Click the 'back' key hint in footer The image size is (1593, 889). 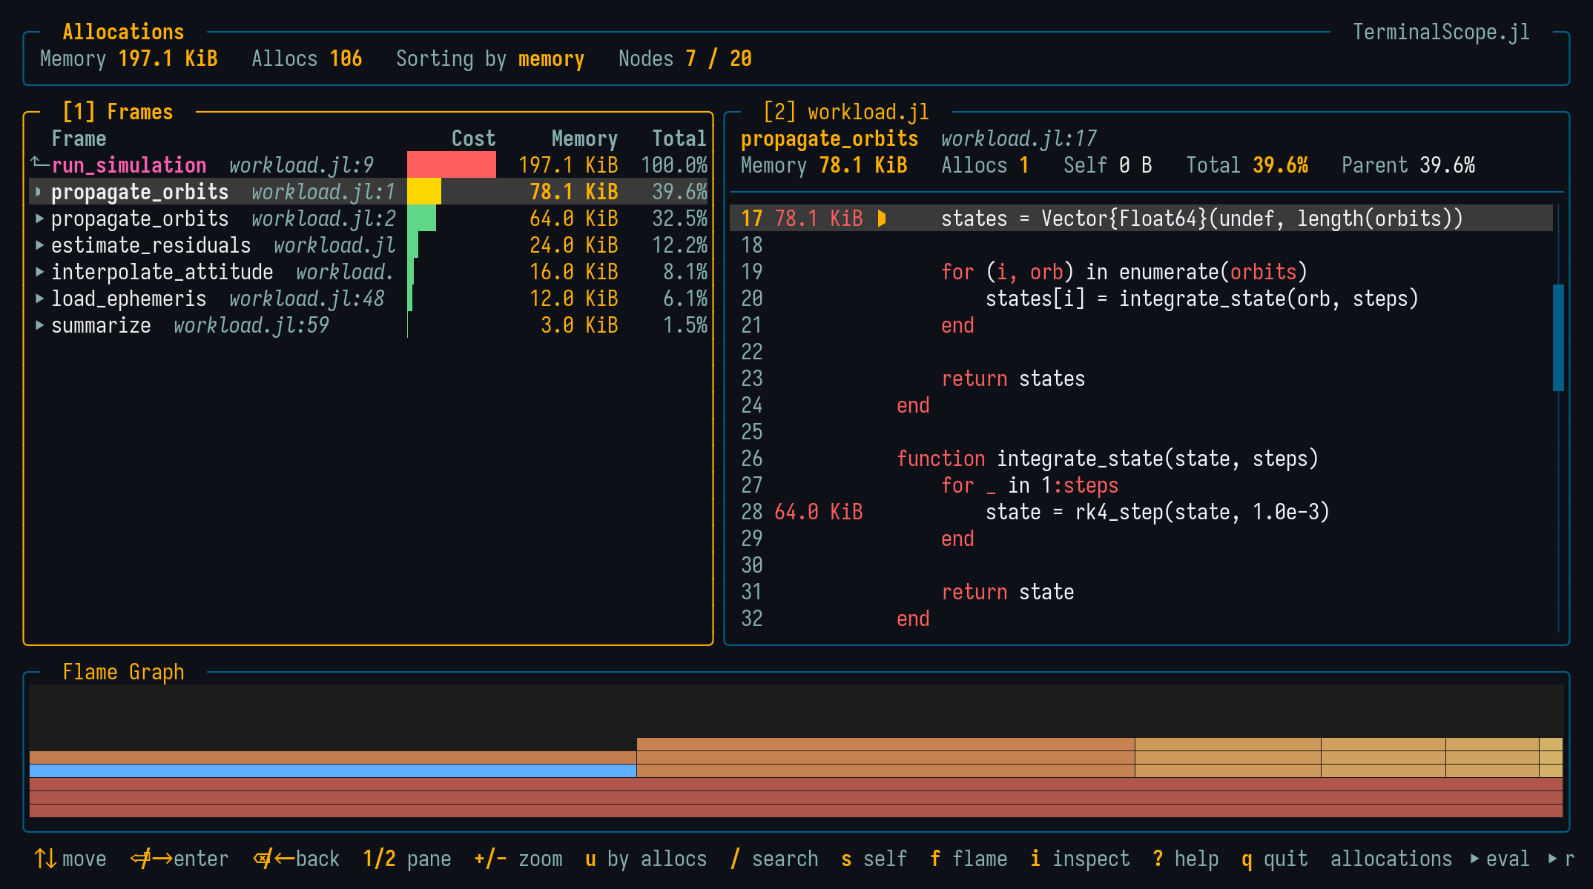tap(296, 859)
